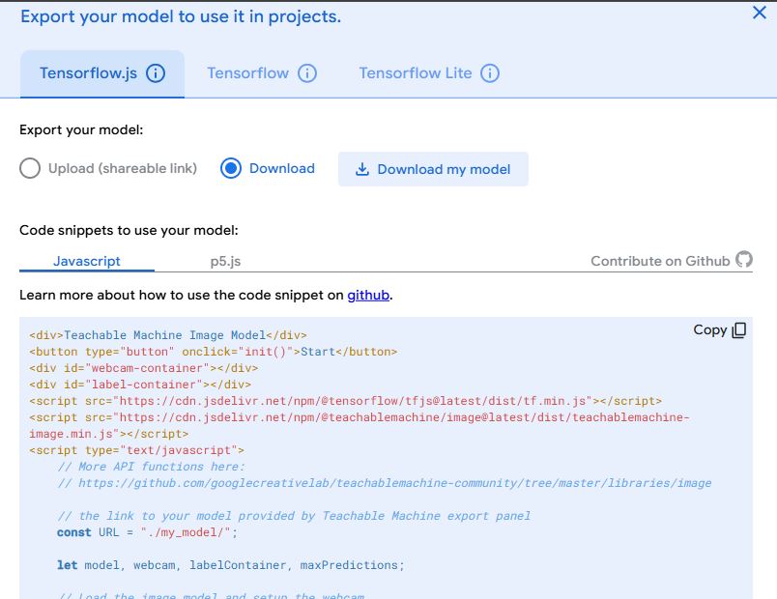Open the github documentation link

(x=368, y=296)
